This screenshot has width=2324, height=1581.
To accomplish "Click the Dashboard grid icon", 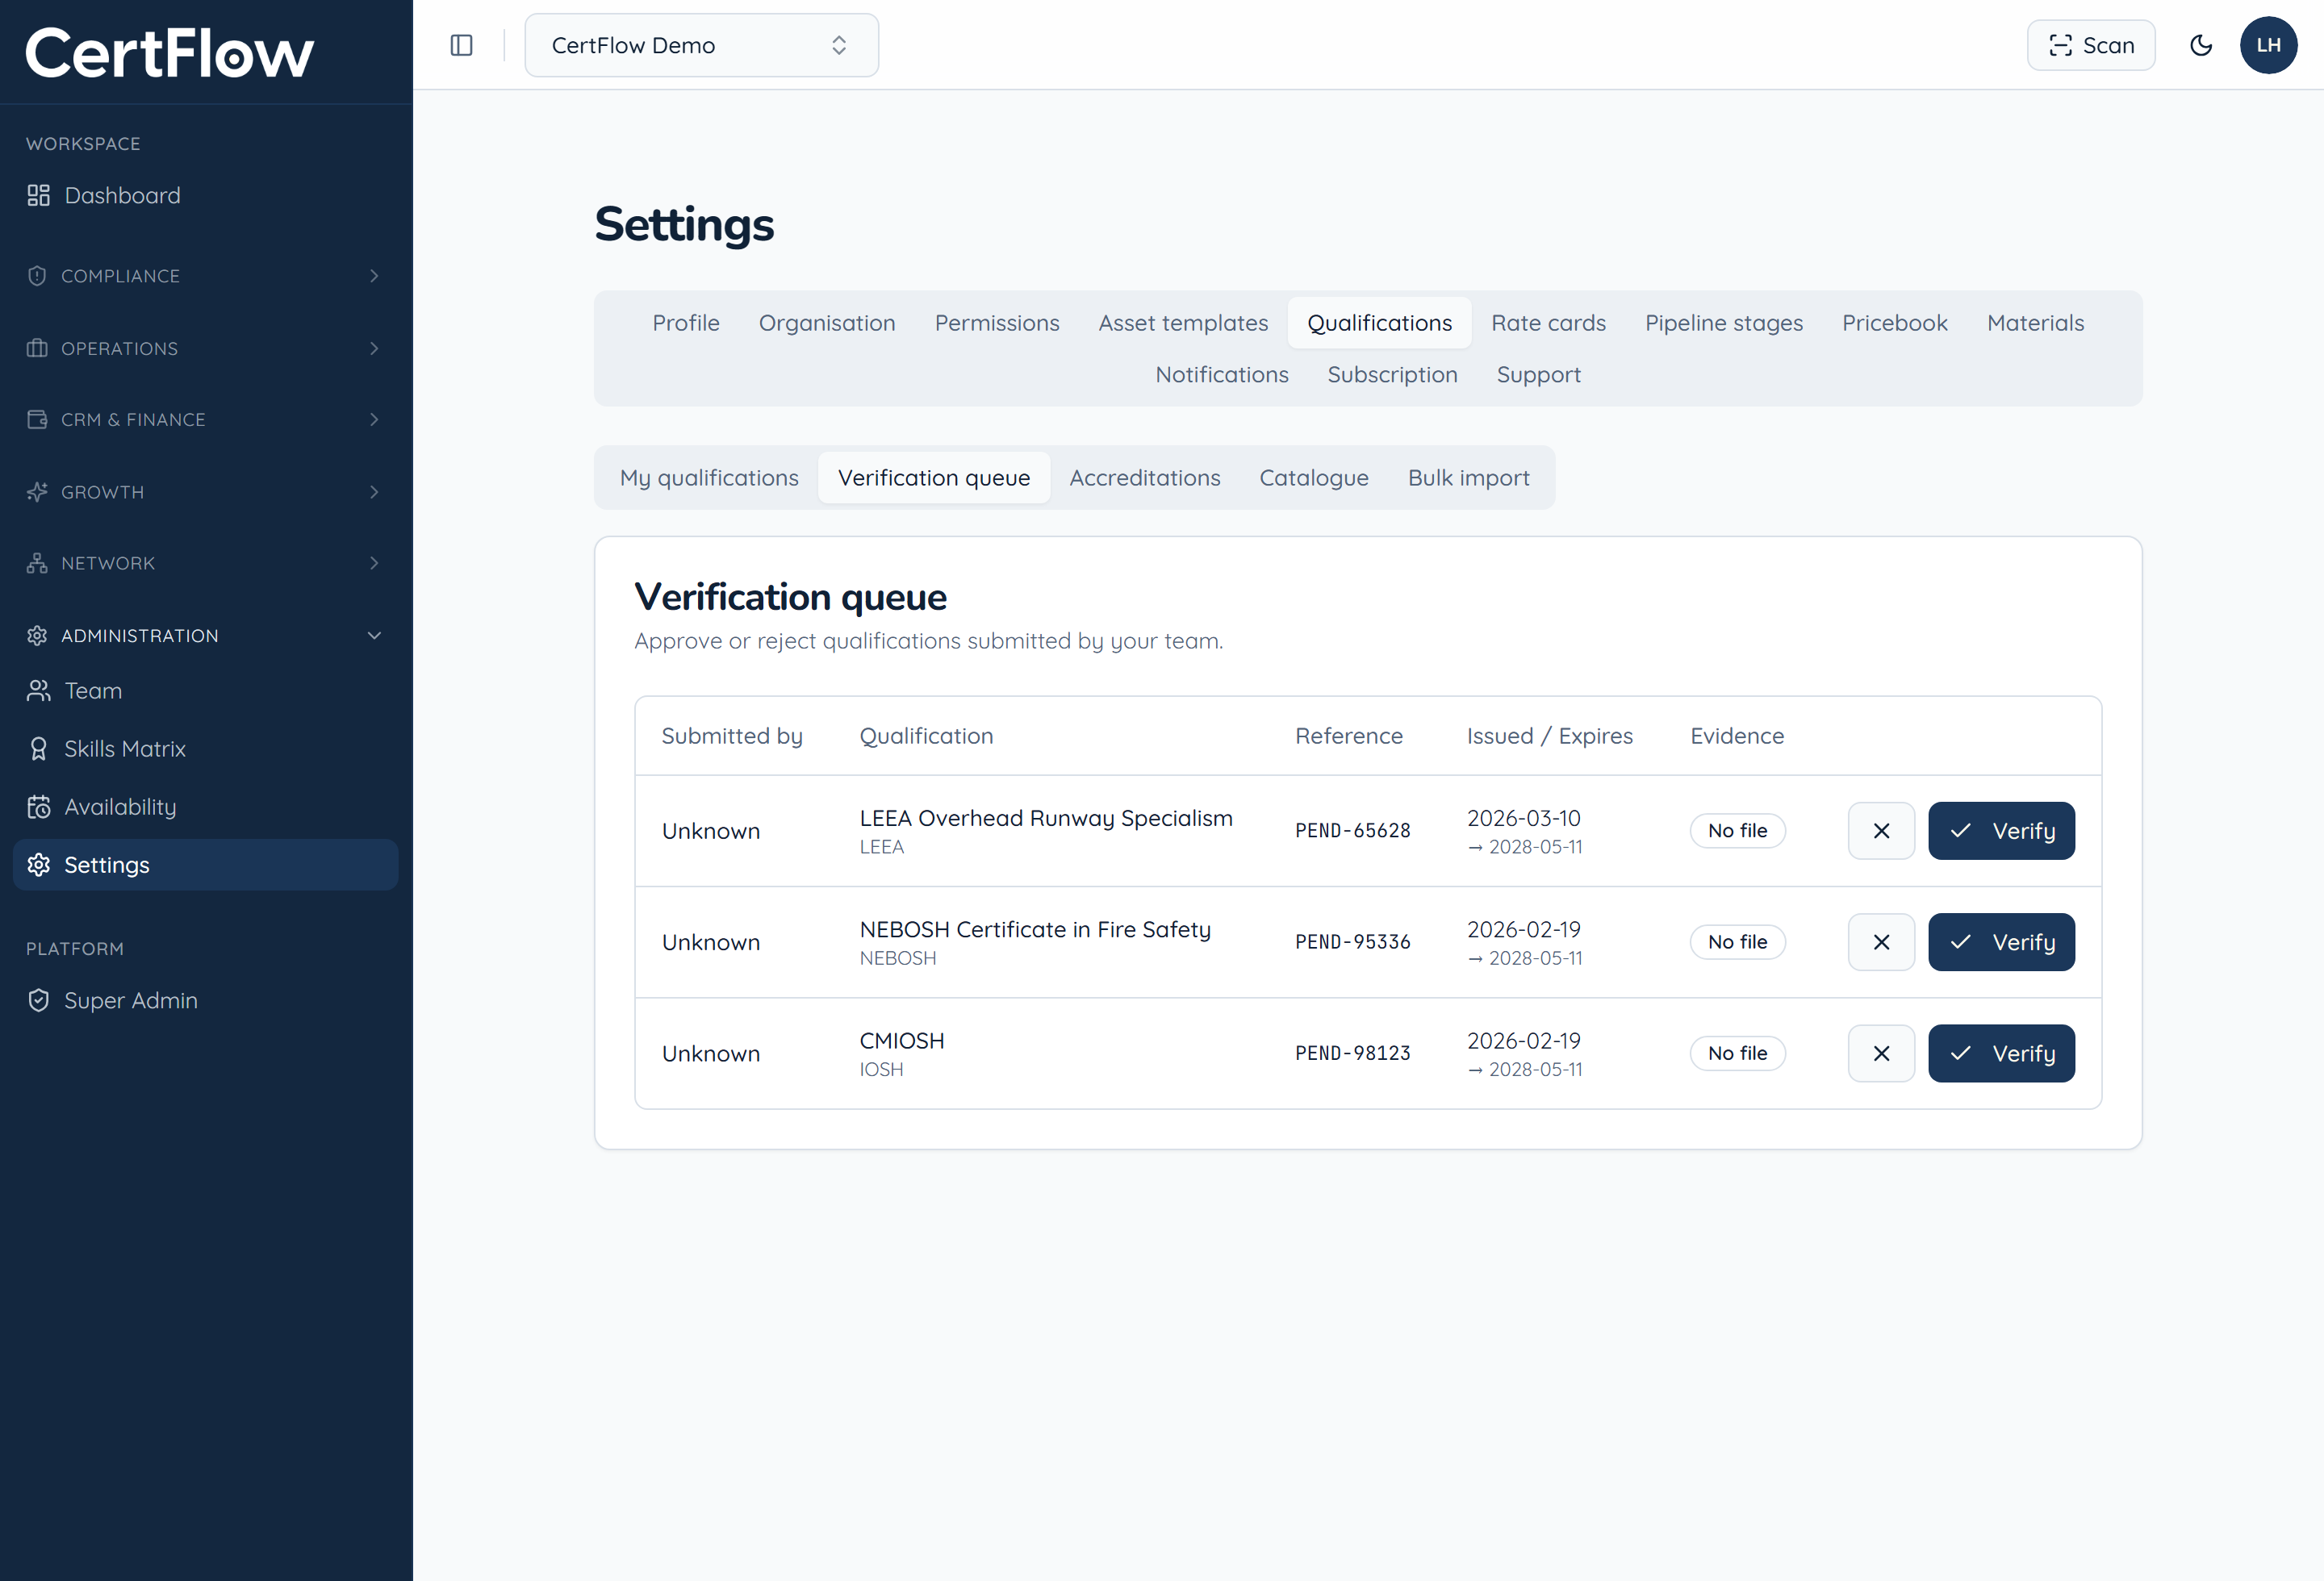I will (38, 195).
